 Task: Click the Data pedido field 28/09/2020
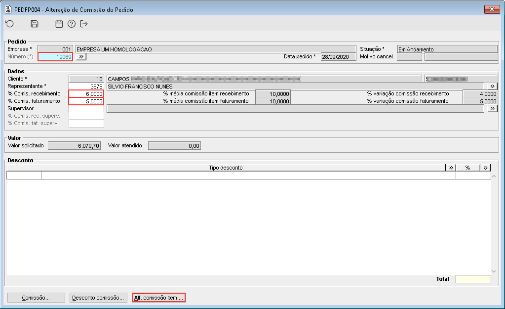[x=339, y=57]
